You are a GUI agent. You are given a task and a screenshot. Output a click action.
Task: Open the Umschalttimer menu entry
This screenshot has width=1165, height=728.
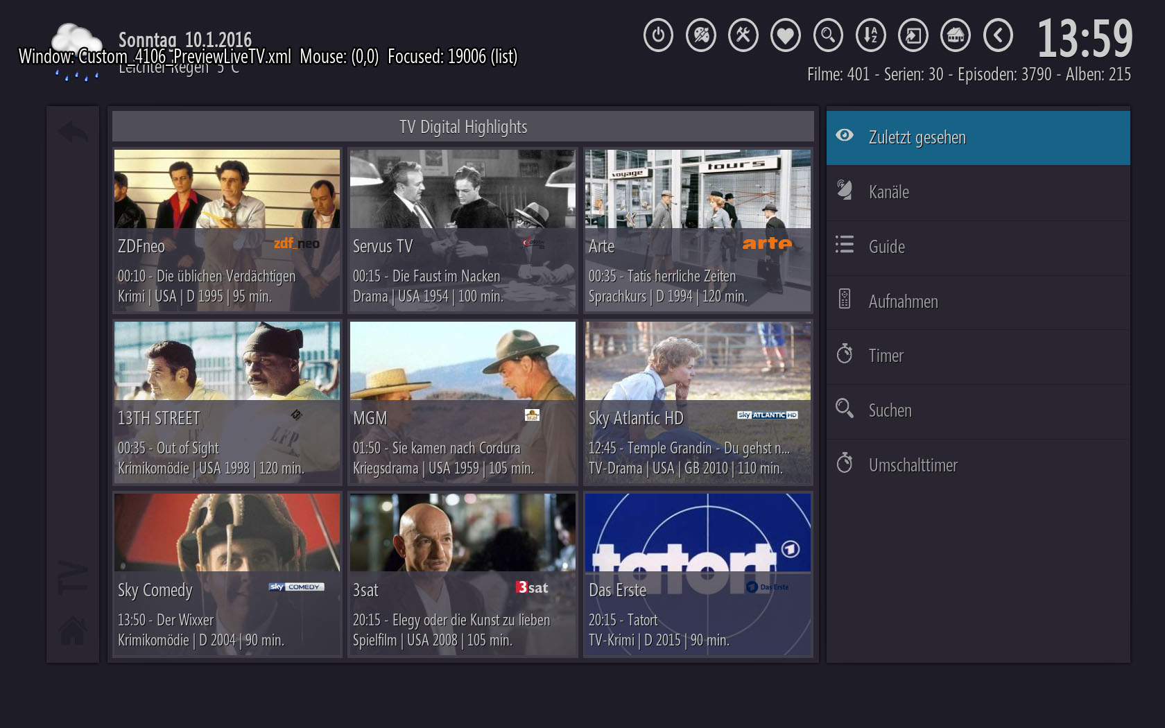pyautogui.click(x=978, y=465)
